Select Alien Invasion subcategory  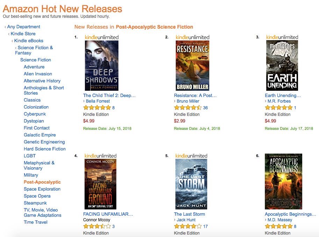coord(38,74)
